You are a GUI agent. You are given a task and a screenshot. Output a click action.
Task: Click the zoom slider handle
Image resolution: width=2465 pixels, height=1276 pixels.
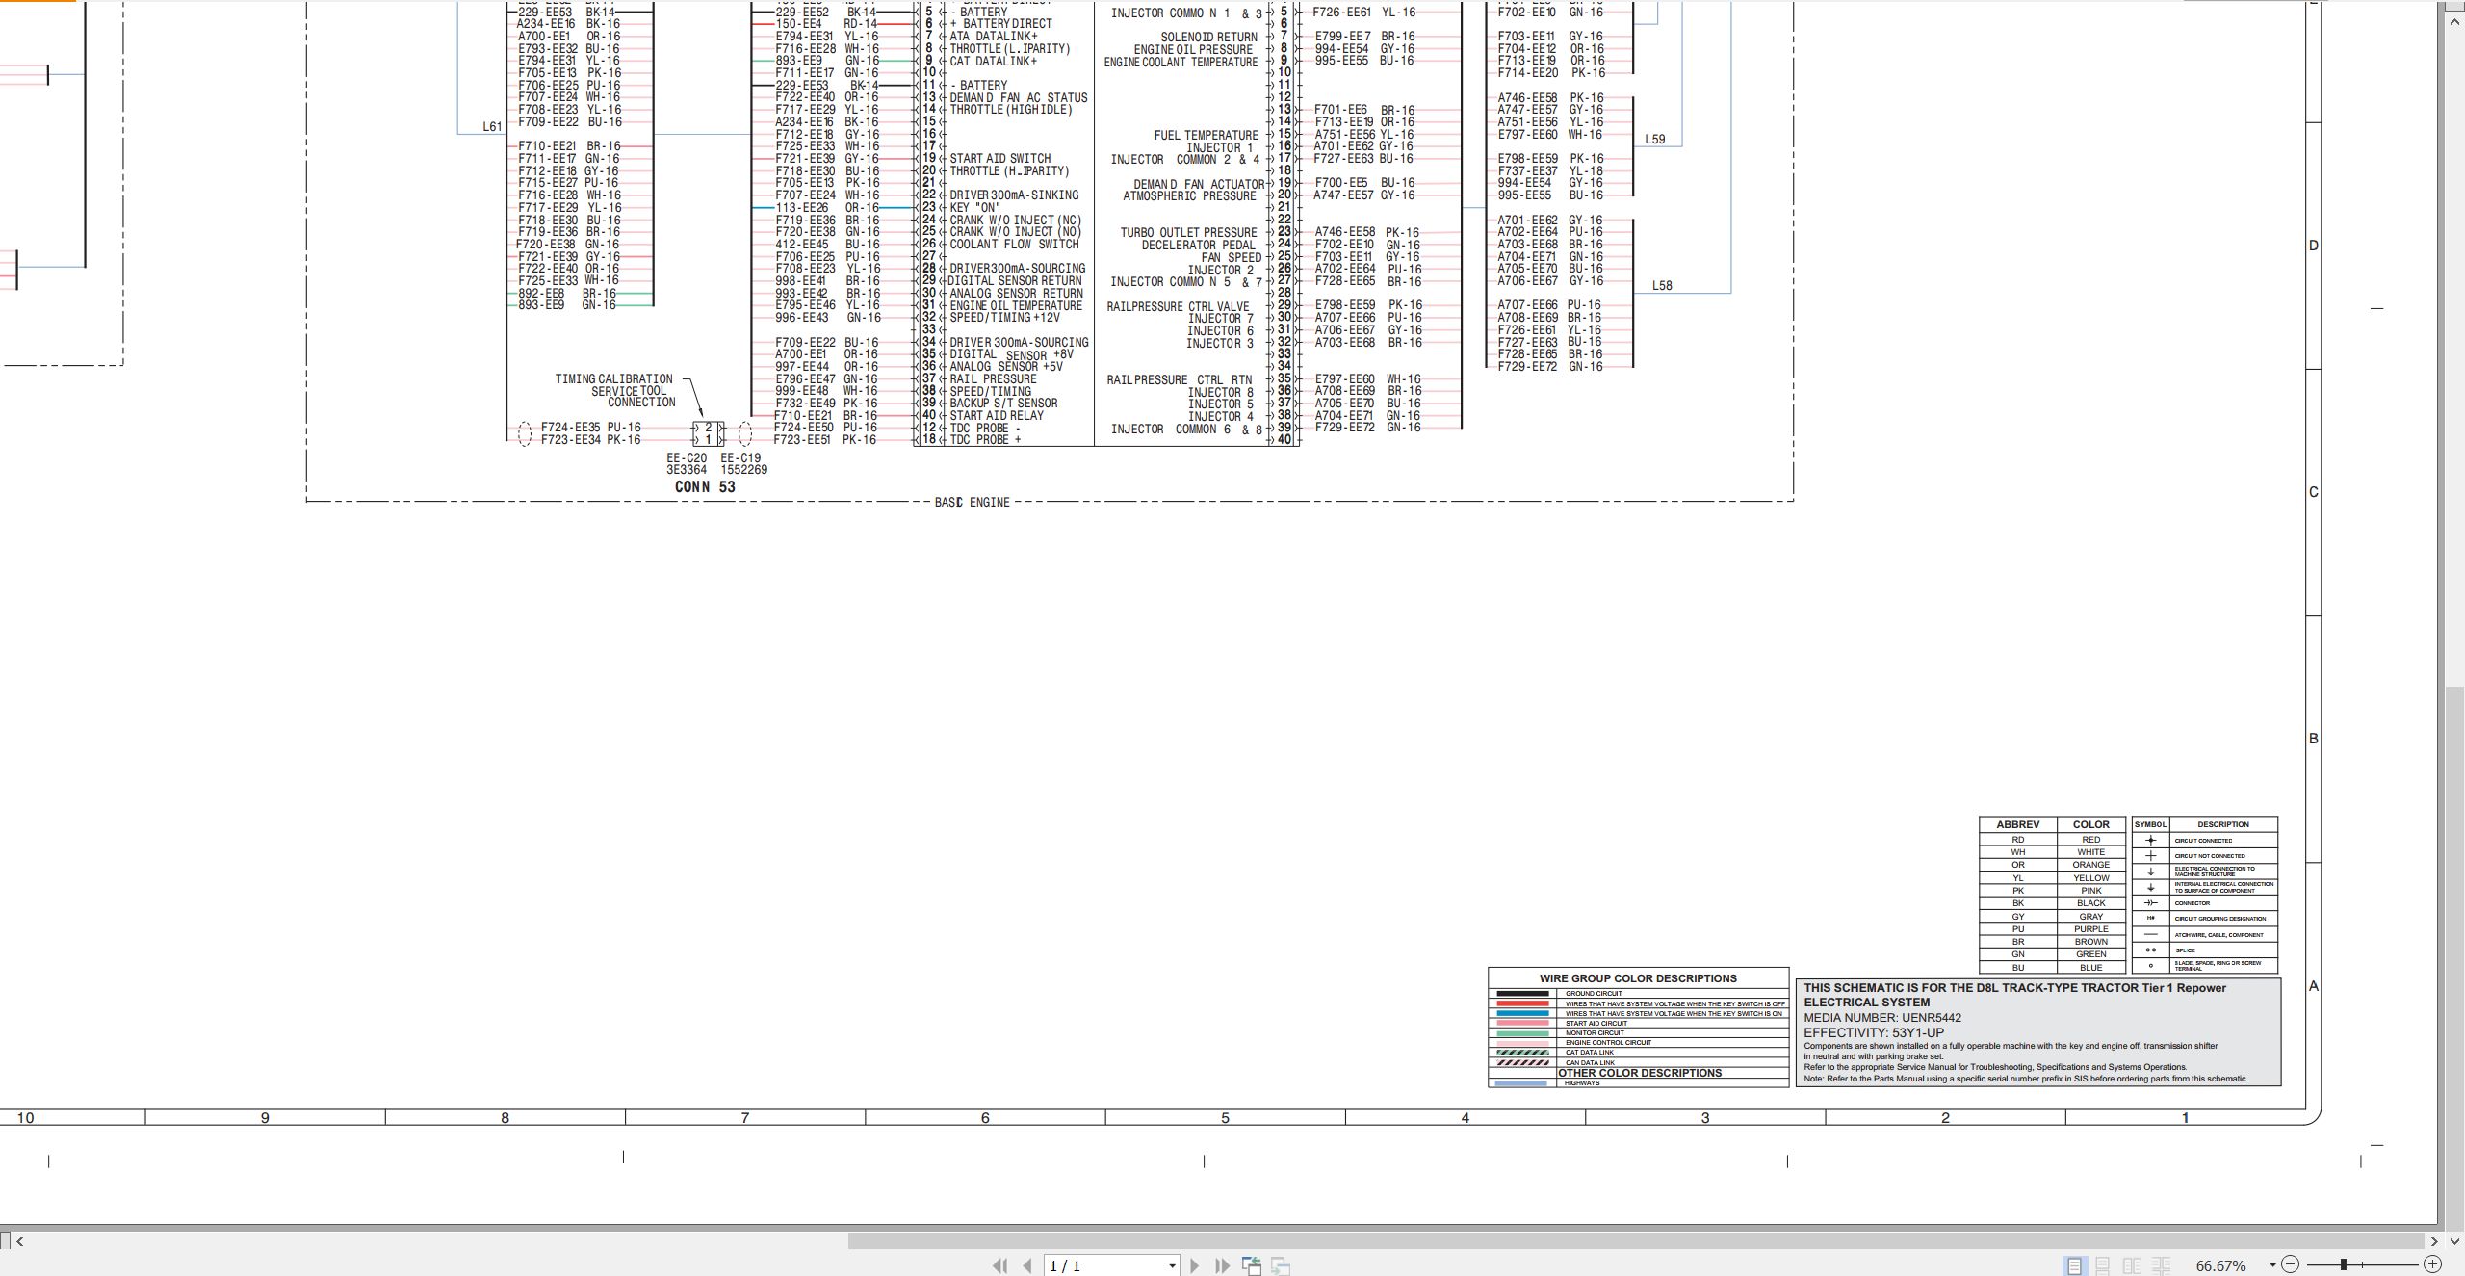tap(2344, 1264)
